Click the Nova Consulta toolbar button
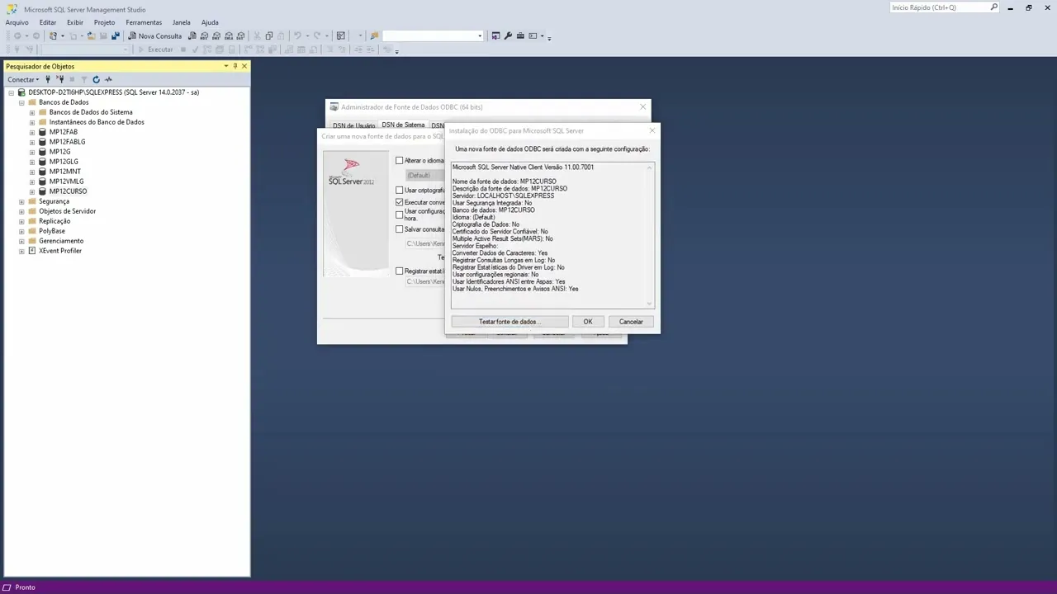 tap(154, 35)
